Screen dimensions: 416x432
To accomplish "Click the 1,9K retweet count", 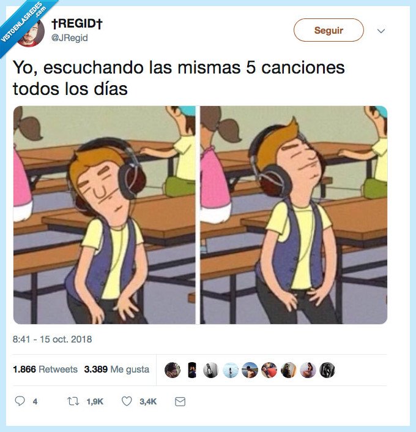I will click(x=95, y=402).
